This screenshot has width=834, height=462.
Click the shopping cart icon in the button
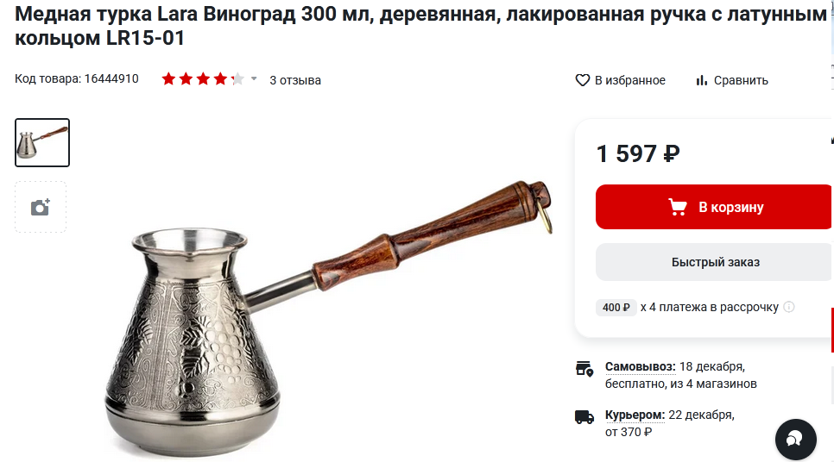pos(678,207)
